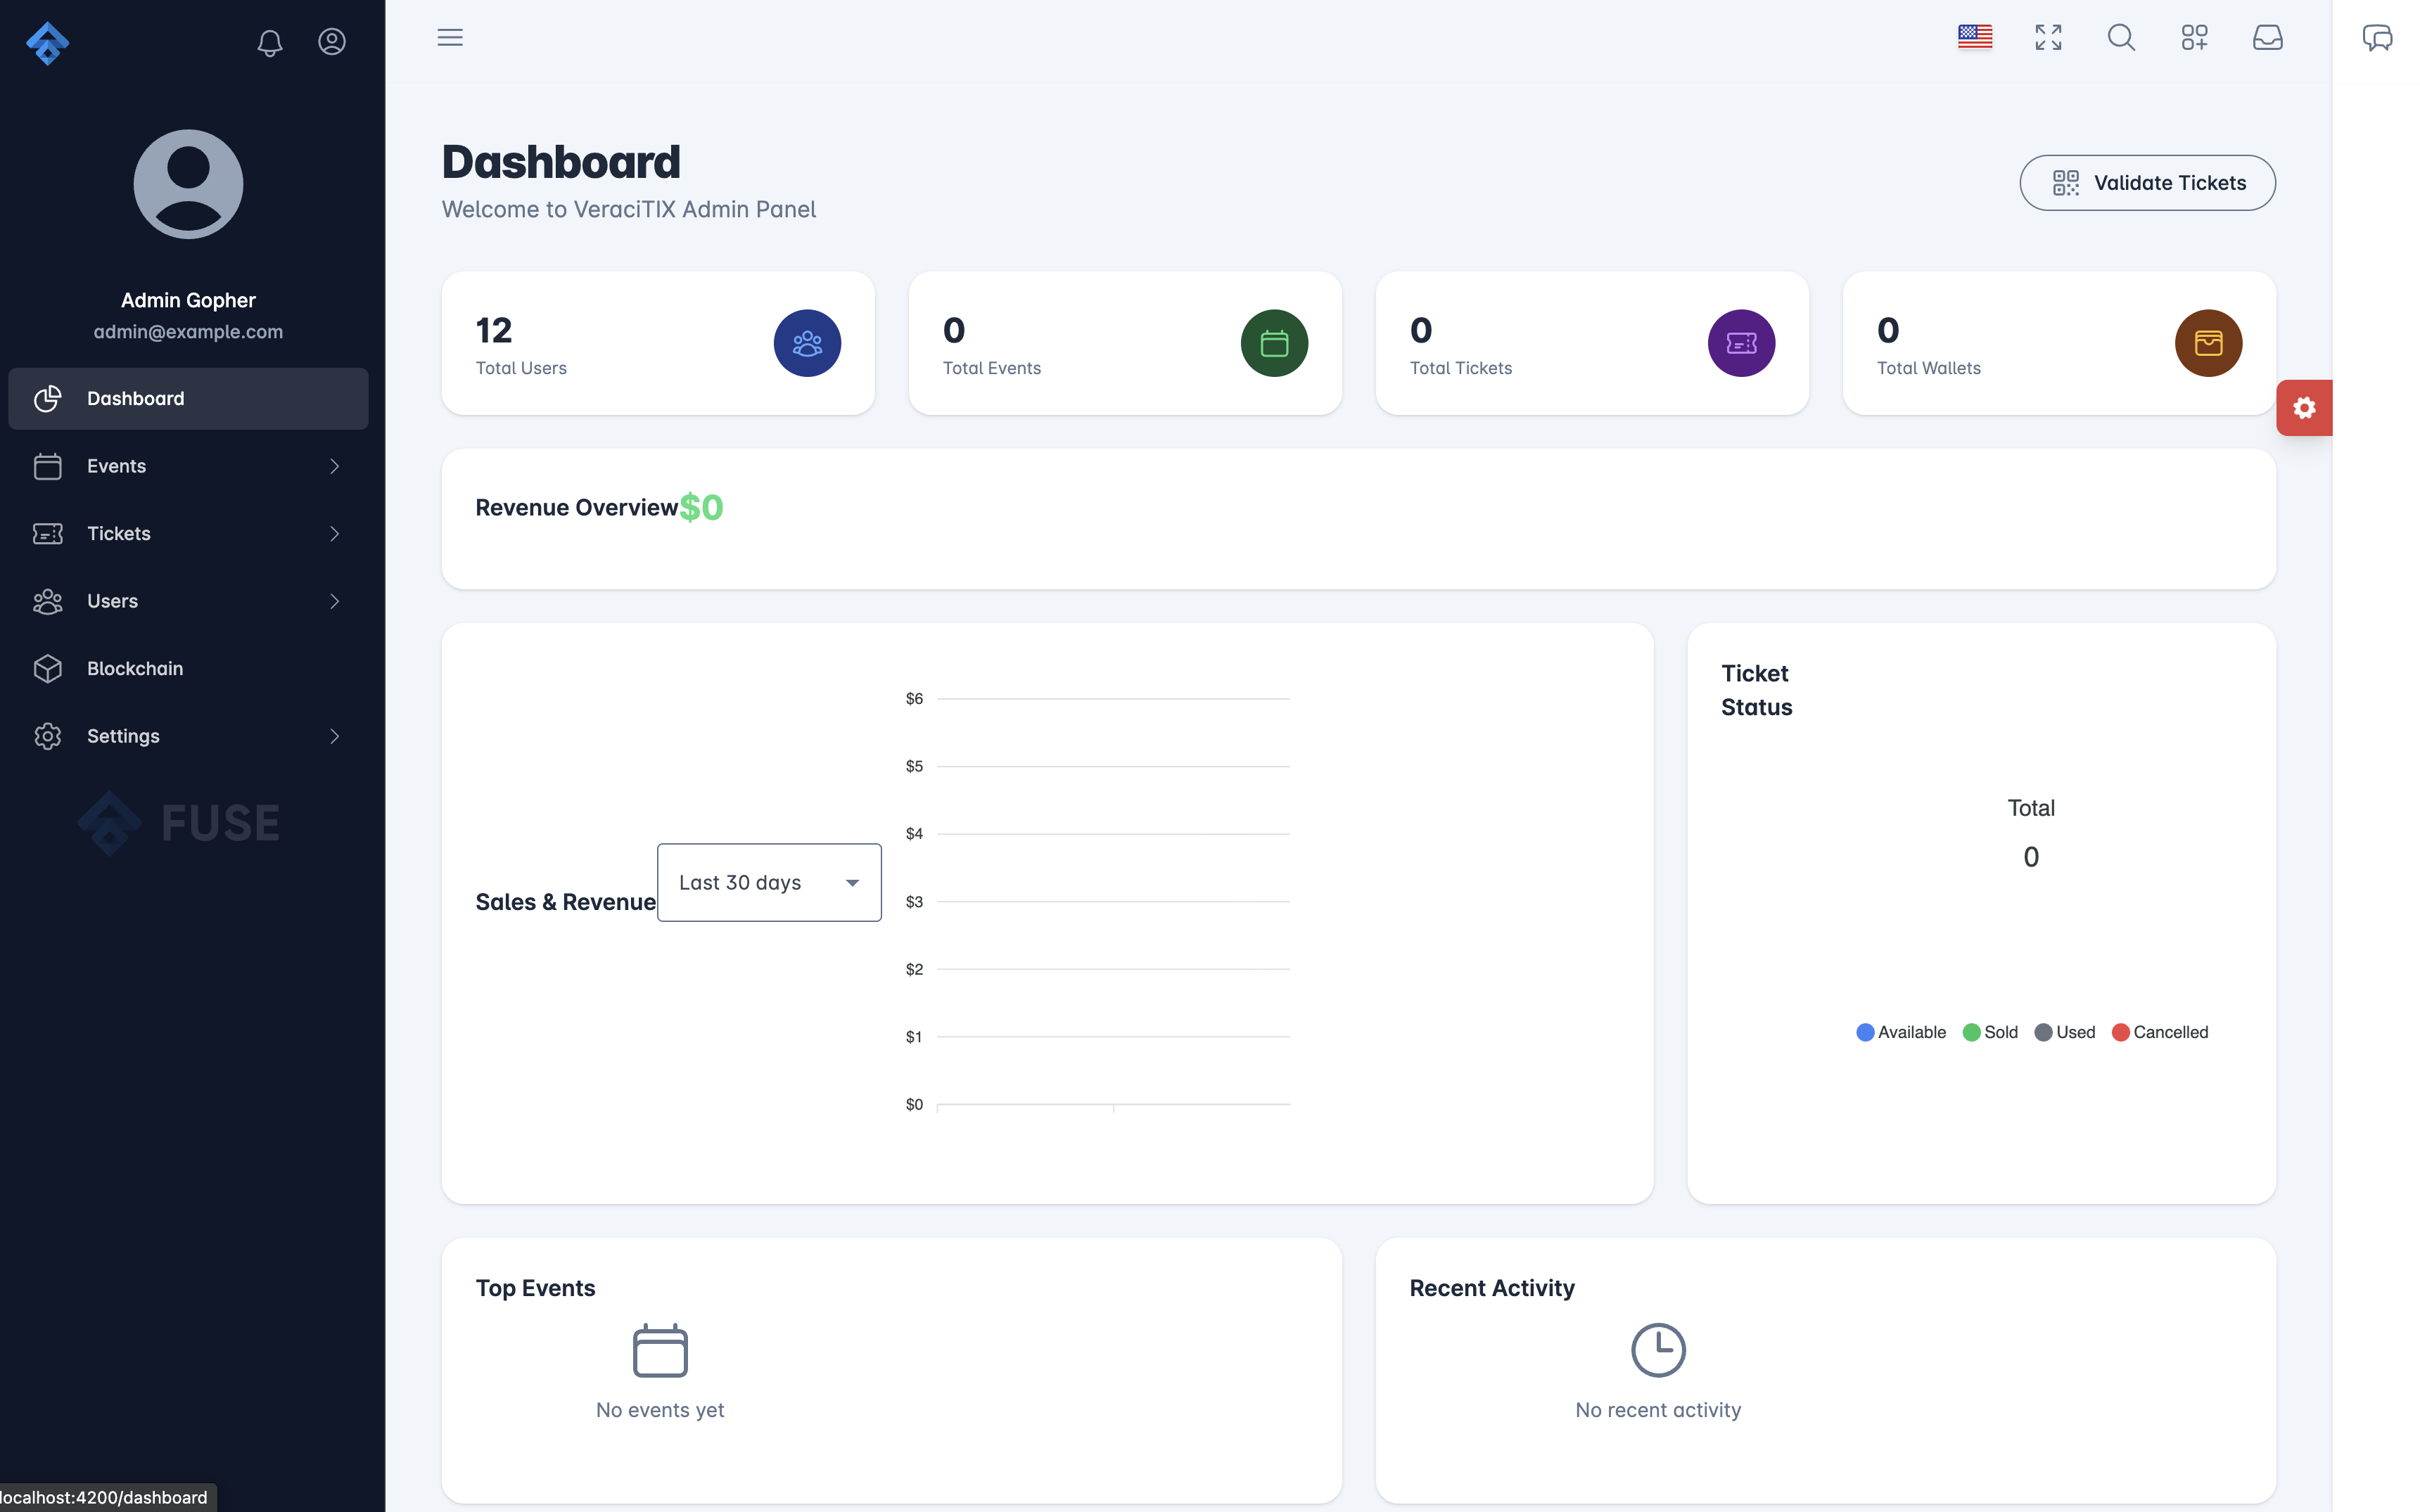The width and height of the screenshot is (2420, 1512).
Task: Click calendar icon above No events yet
Action: (x=660, y=1350)
